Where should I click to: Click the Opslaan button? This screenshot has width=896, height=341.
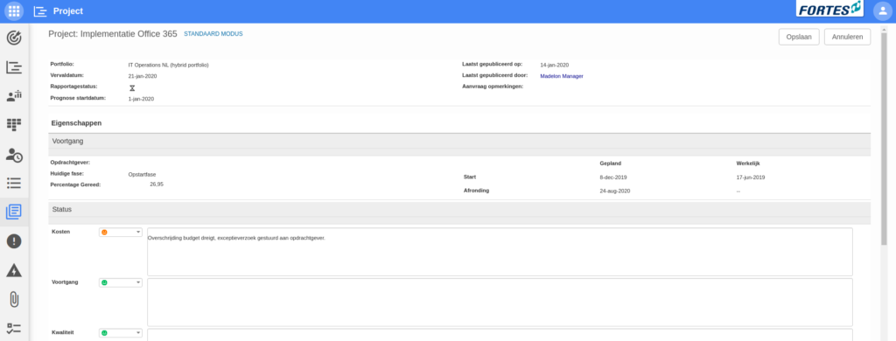[x=799, y=37]
